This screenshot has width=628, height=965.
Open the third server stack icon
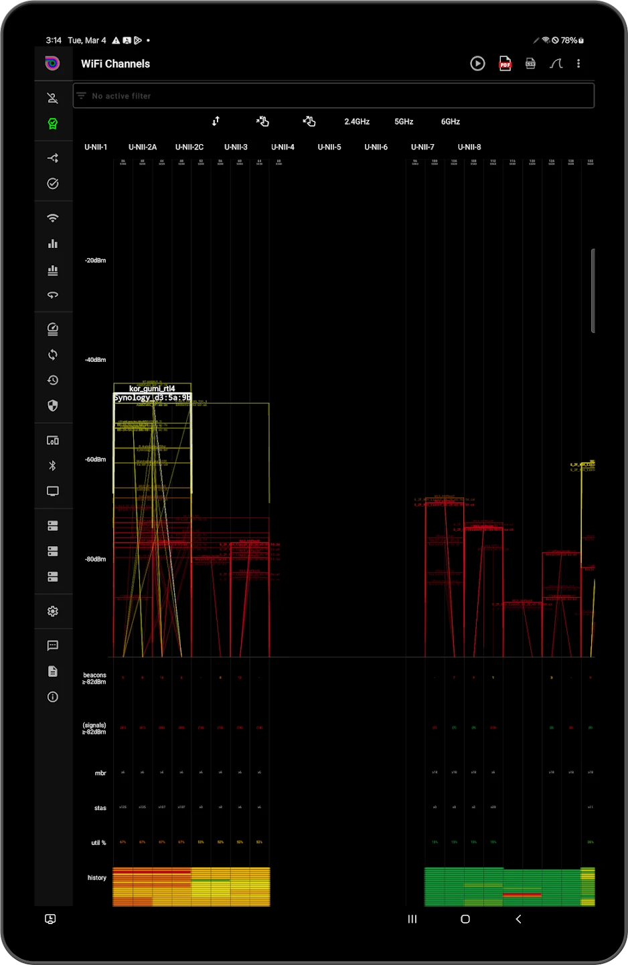click(x=53, y=577)
